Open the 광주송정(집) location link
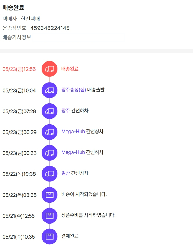Screen dimensions: 193x246 74,90
